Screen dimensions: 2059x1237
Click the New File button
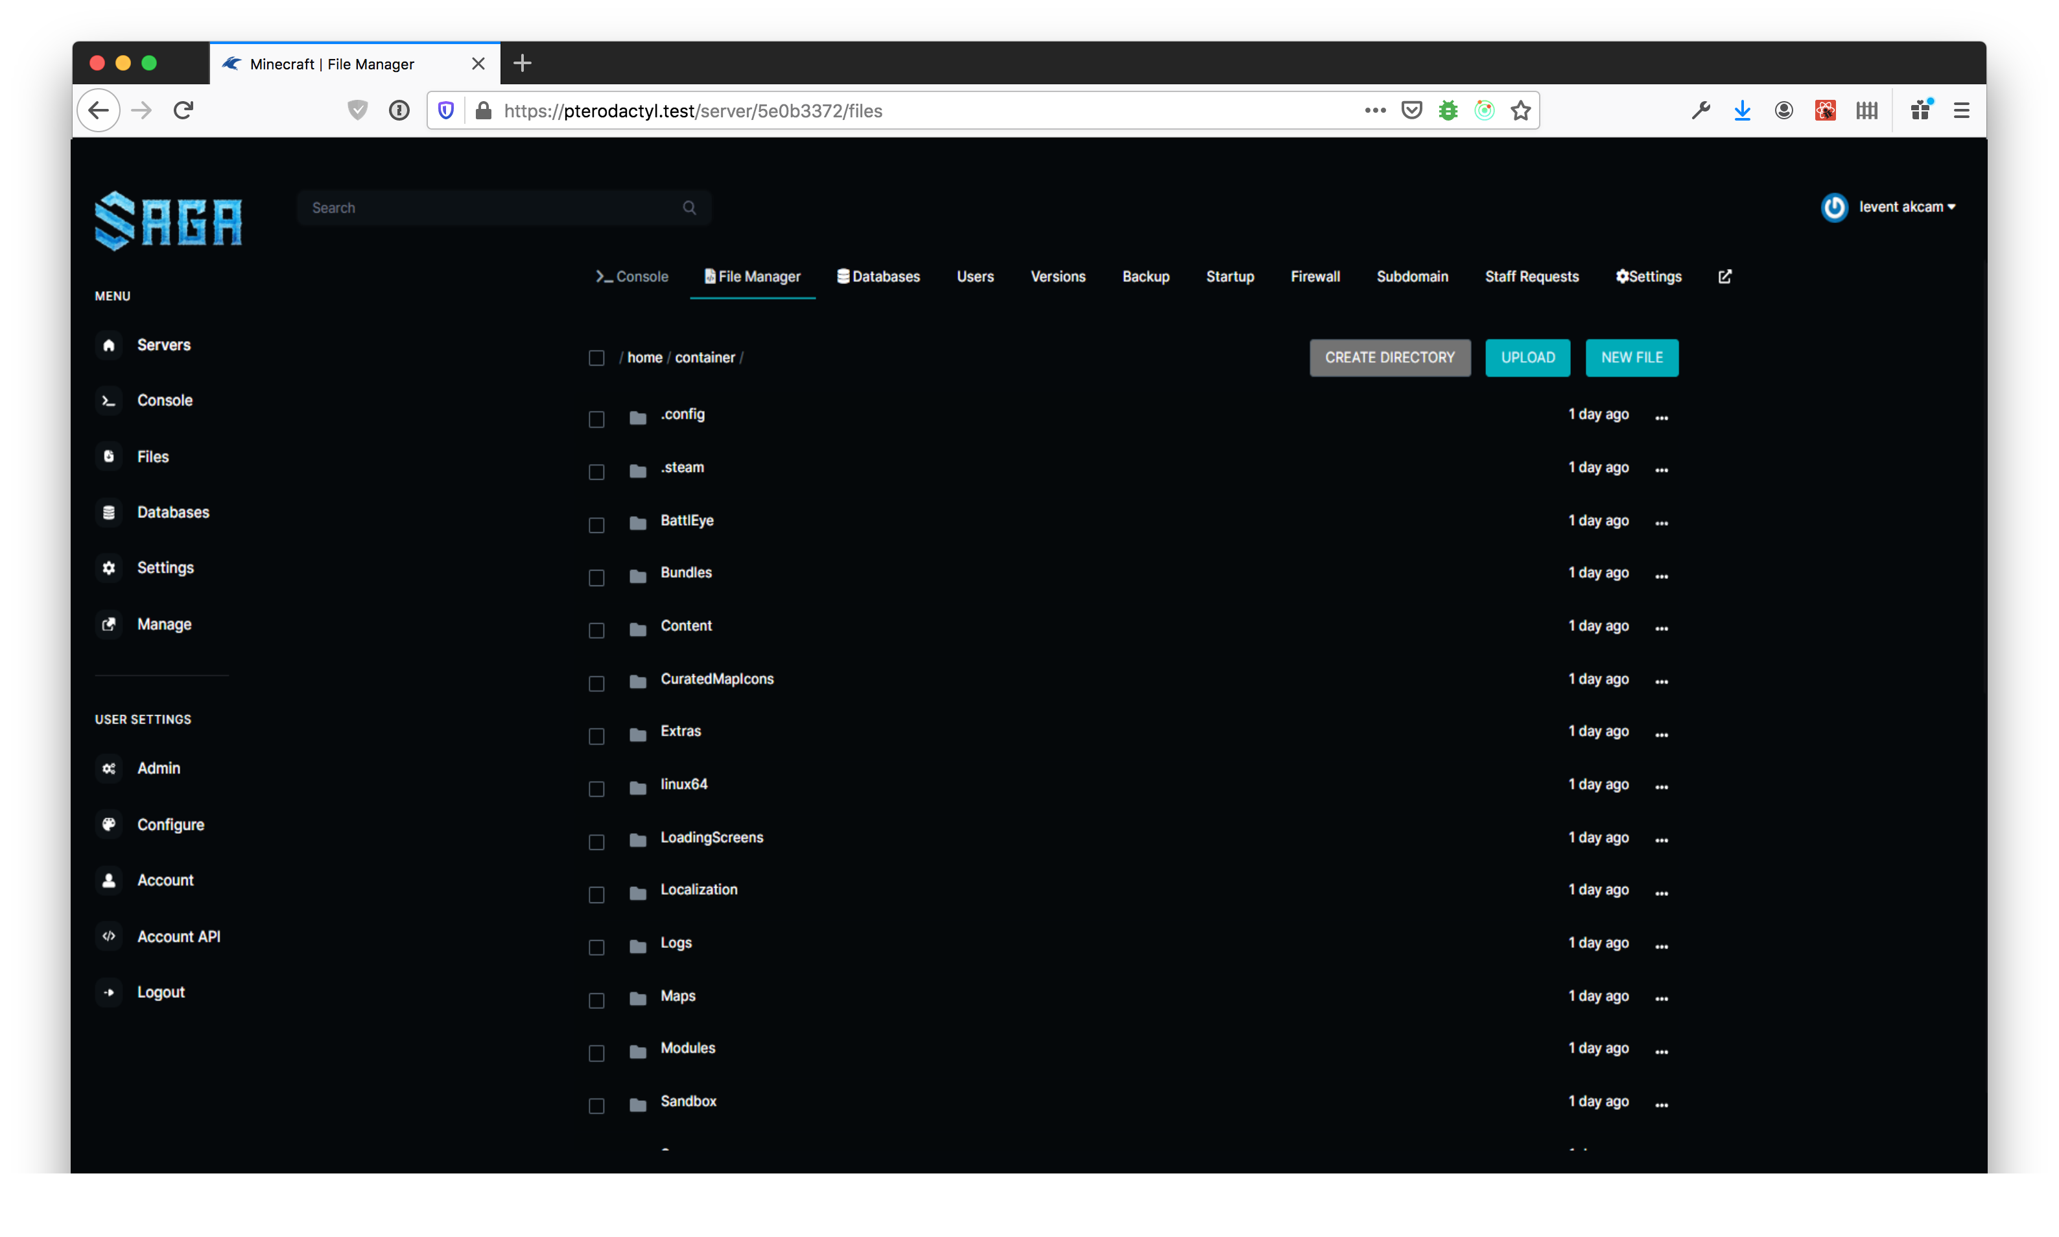[x=1630, y=358]
